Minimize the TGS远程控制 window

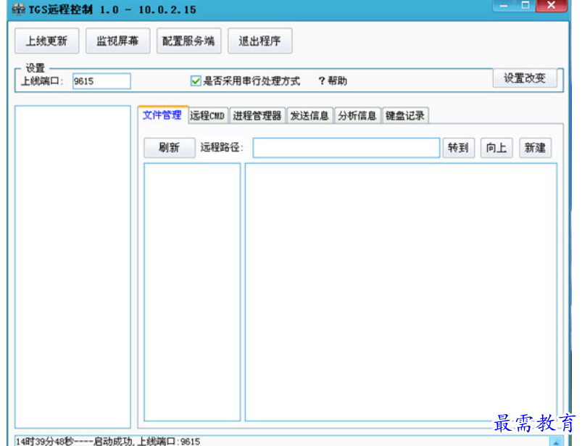point(504,6)
